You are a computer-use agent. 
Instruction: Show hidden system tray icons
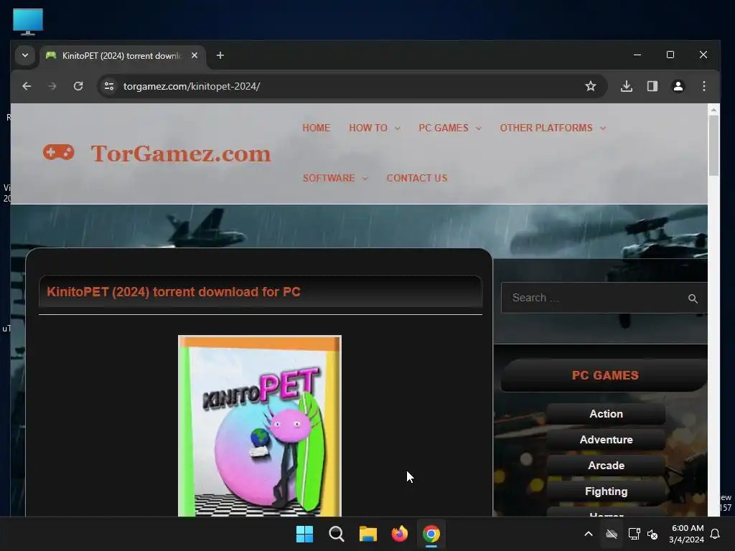point(589,534)
